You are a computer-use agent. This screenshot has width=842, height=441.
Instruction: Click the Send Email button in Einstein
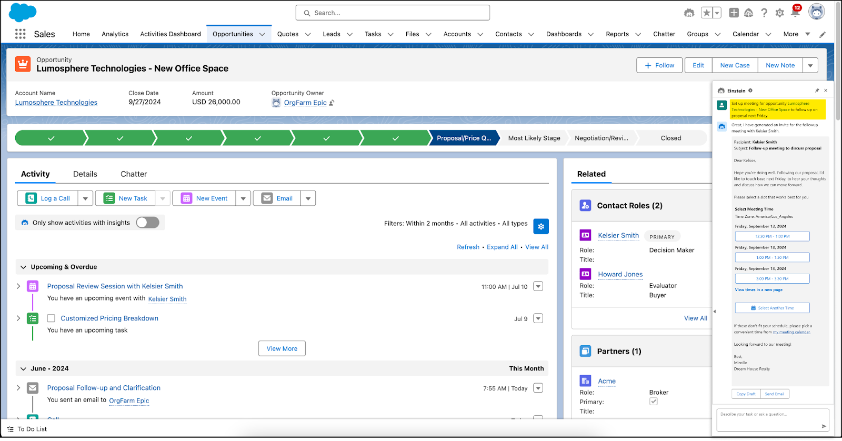pos(775,394)
